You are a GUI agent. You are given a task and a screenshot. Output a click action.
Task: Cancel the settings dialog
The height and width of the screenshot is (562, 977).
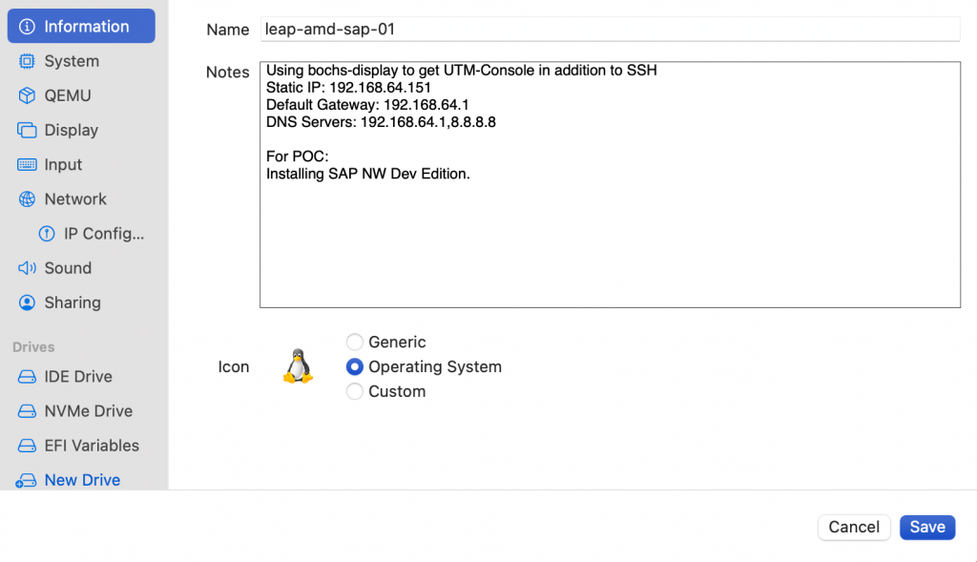coord(854,527)
